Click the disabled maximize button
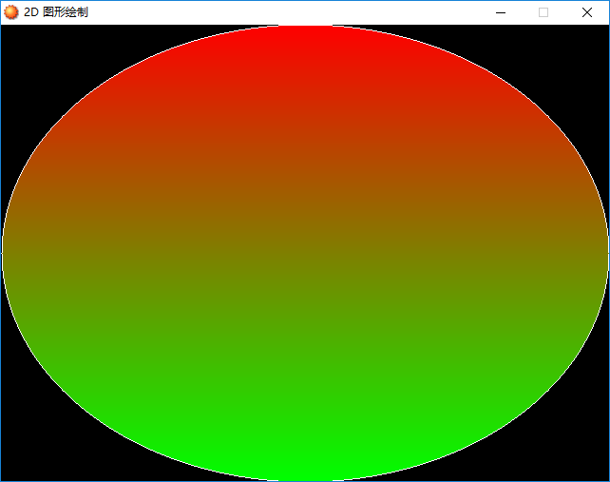Viewport: 610px width, 482px height. pyautogui.click(x=543, y=13)
